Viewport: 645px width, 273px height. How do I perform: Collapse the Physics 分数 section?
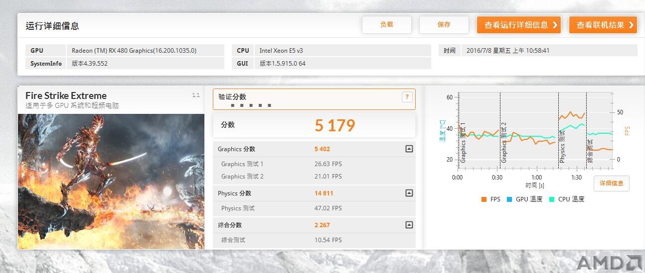[x=409, y=193]
